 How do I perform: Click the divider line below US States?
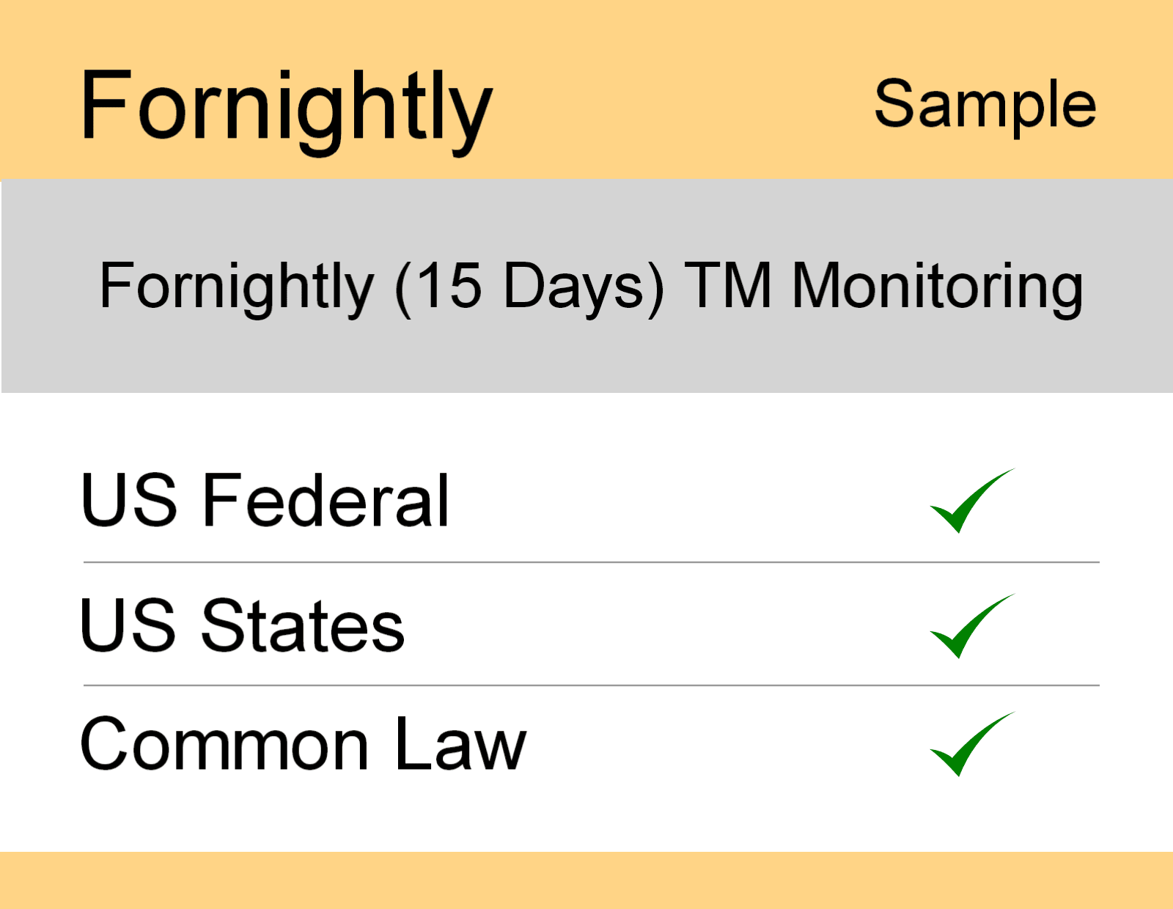pyautogui.click(x=591, y=685)
